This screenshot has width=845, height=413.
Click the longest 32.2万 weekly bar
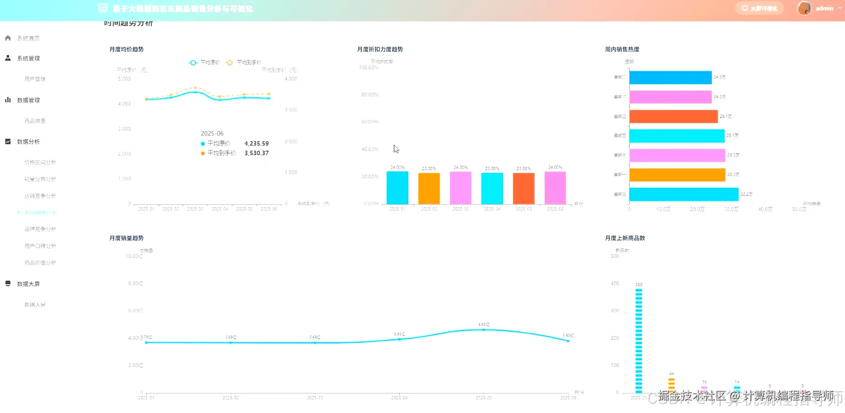[x=684, y=195]
